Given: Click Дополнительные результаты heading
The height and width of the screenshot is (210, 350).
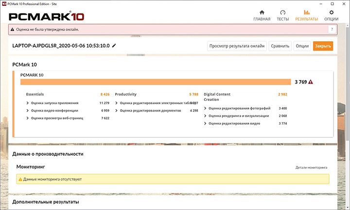Looking at the screenshot, I should (x=46, y=202).
